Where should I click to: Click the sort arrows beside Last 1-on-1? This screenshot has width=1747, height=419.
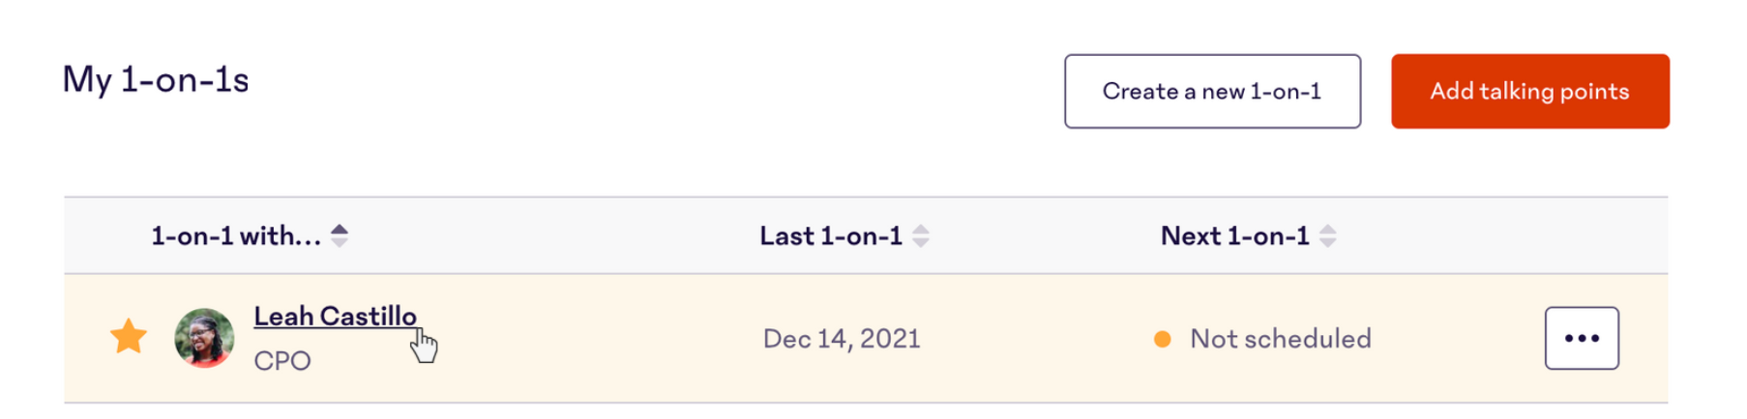tap(921, 236)
